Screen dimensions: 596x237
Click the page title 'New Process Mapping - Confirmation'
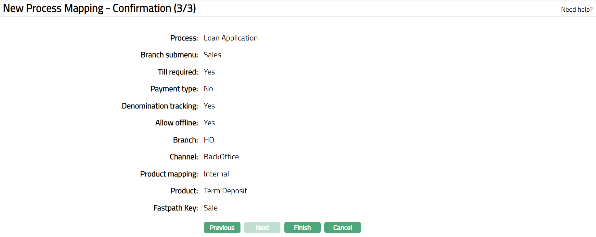[x=99, y=8]
